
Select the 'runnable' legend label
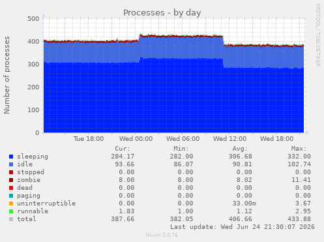[x=33, y=211]
